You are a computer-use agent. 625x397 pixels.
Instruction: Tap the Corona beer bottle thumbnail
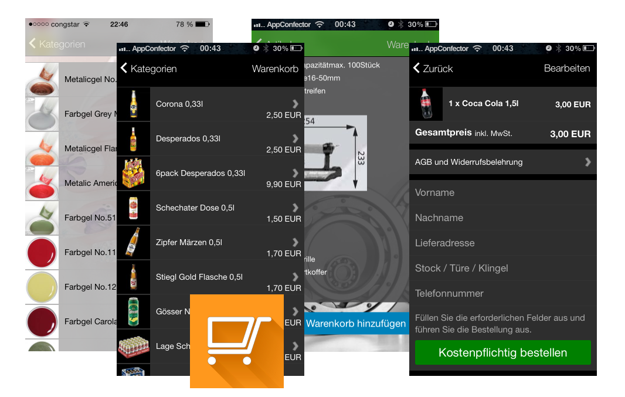pos(134,104)
